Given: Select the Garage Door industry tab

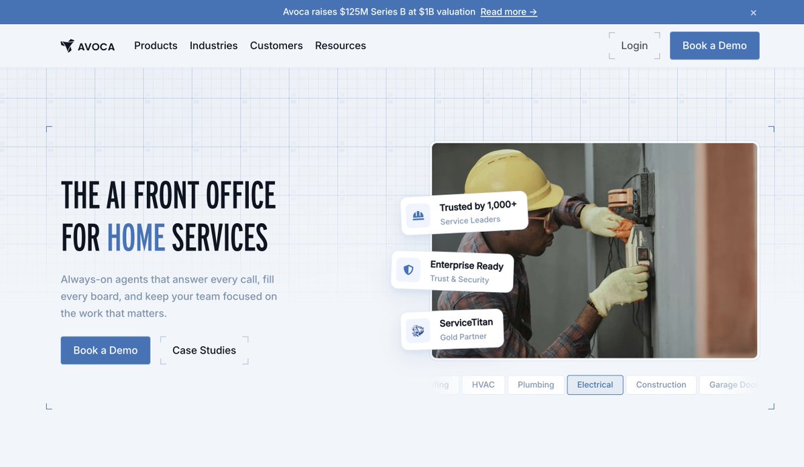Looking at the screenshot, I should pyautogui.click(x=730, y=385).
